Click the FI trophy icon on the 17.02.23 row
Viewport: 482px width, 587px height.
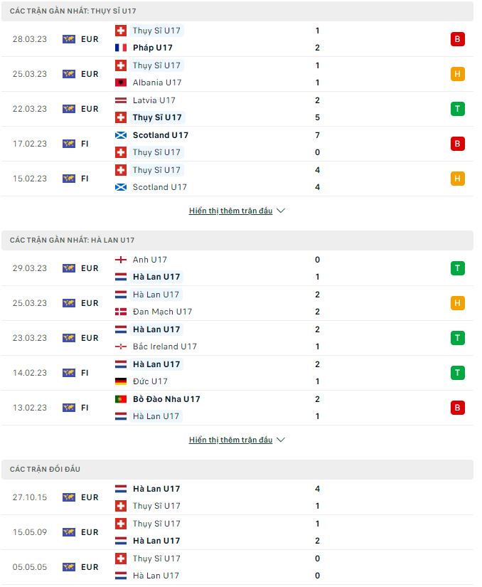68,143
